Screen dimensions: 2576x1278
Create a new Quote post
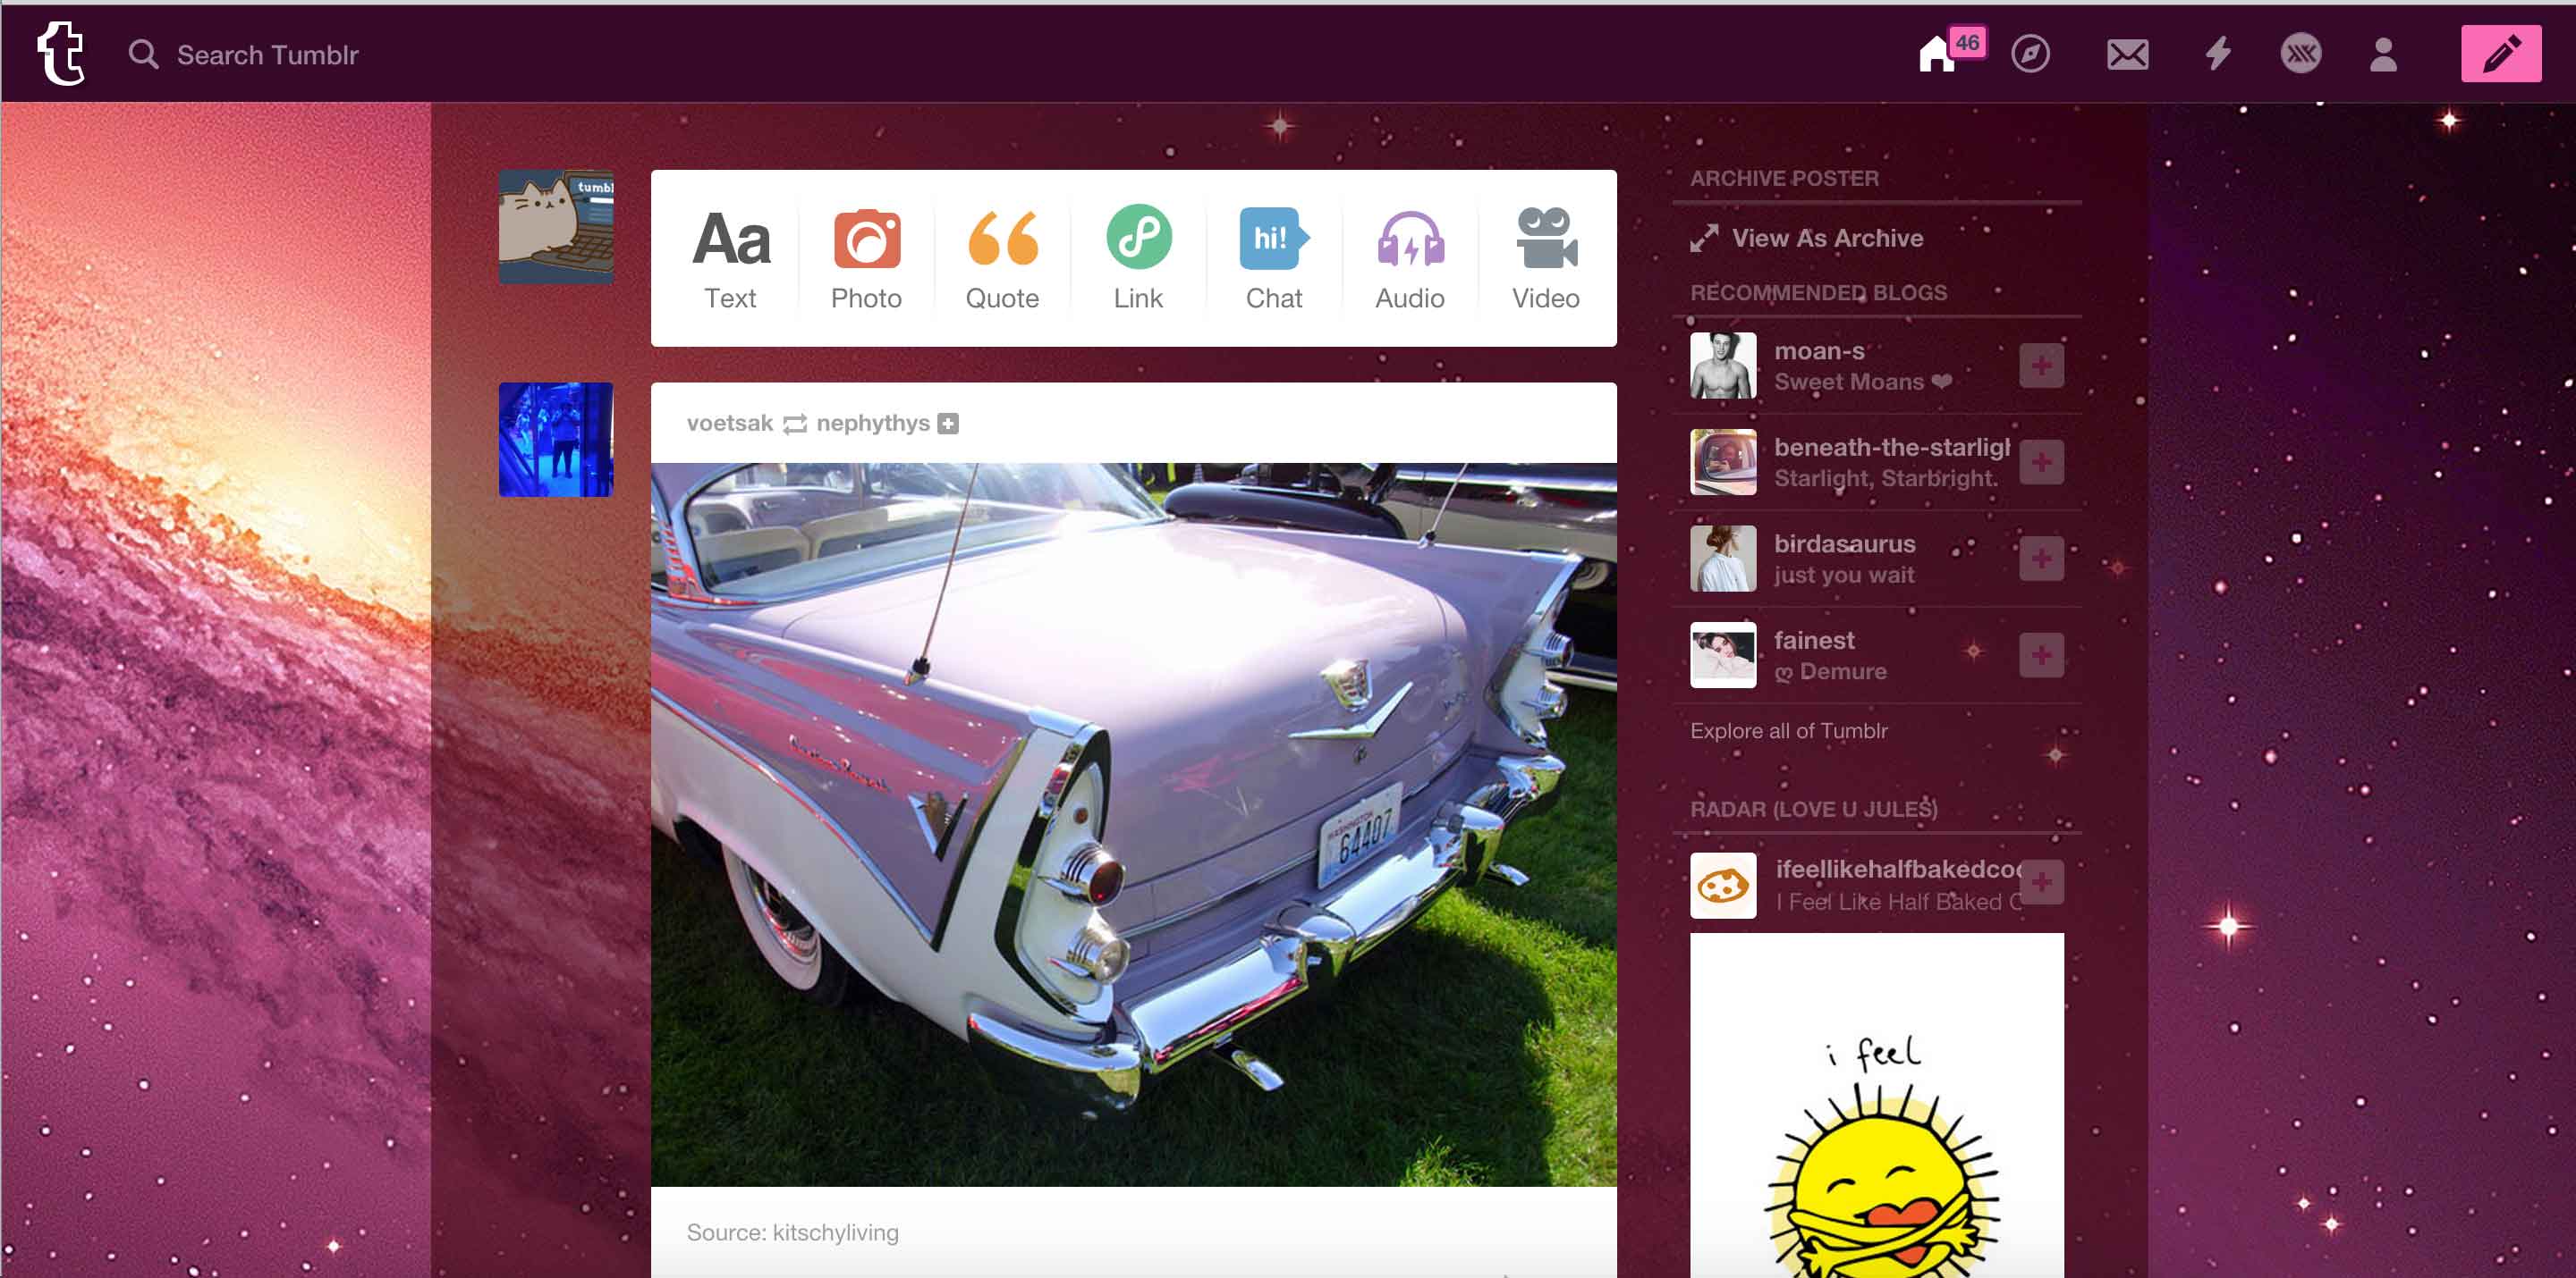1002,259
